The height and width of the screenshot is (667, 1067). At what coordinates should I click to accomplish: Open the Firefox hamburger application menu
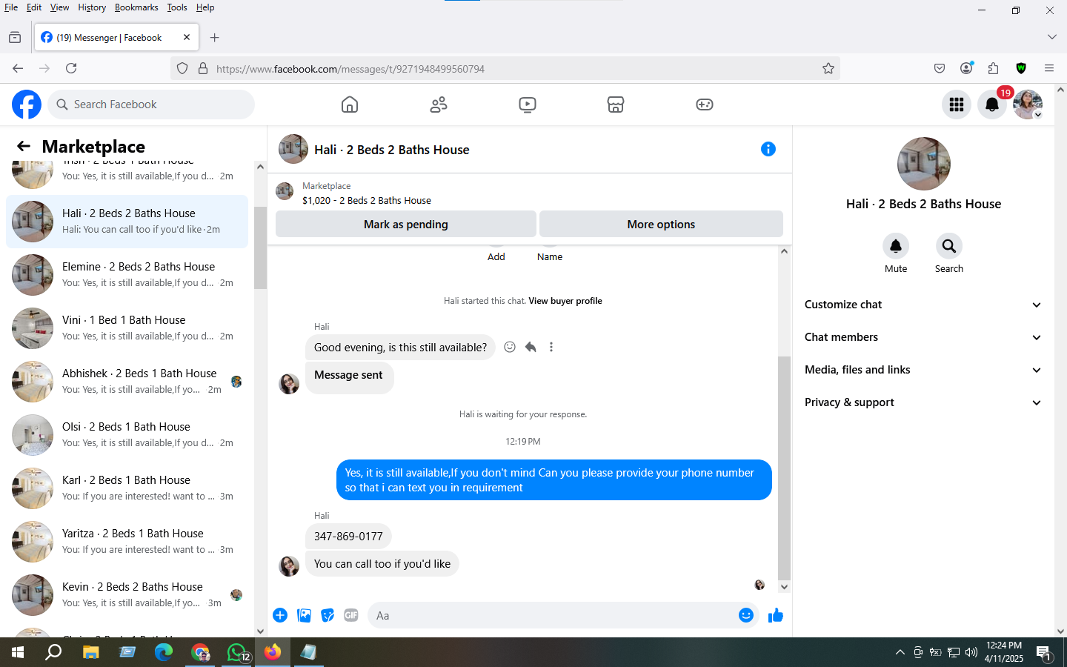click(1049, 68)
